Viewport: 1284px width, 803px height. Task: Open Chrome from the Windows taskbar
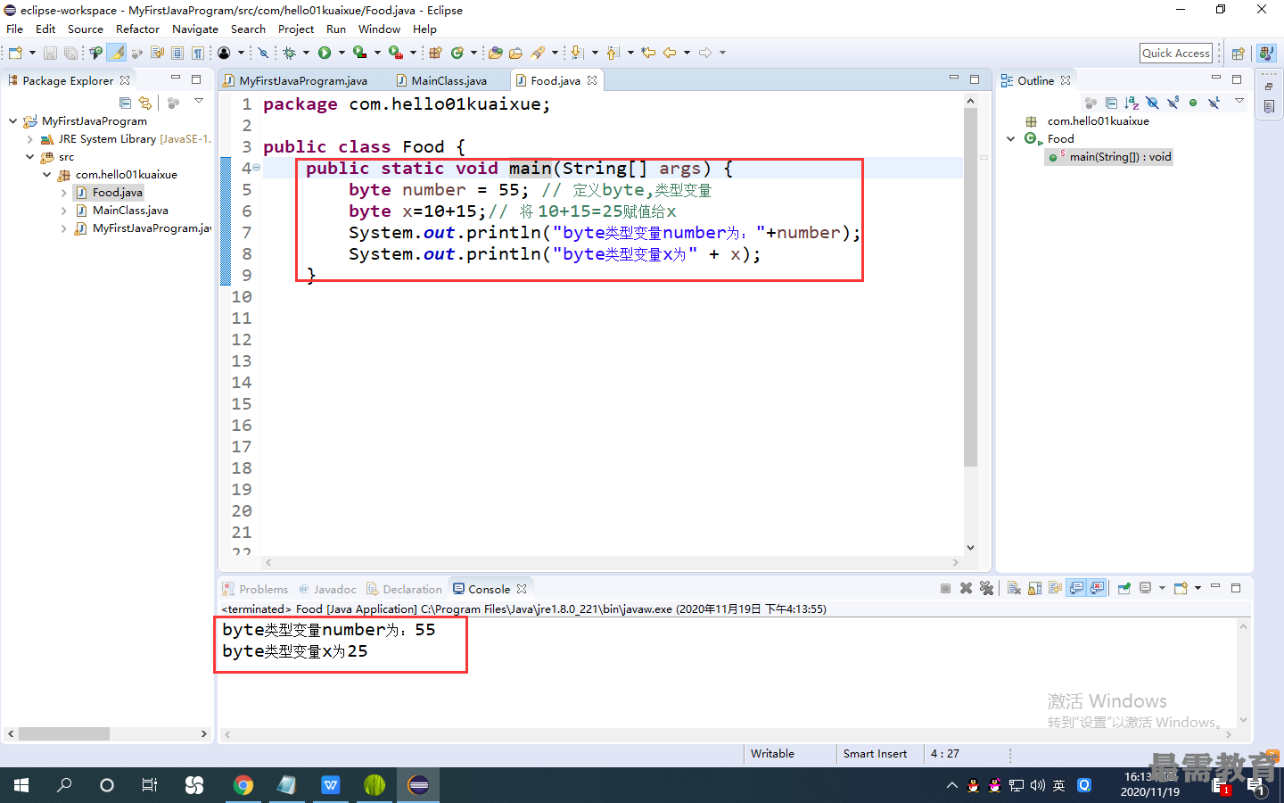[x=243, y=785]
